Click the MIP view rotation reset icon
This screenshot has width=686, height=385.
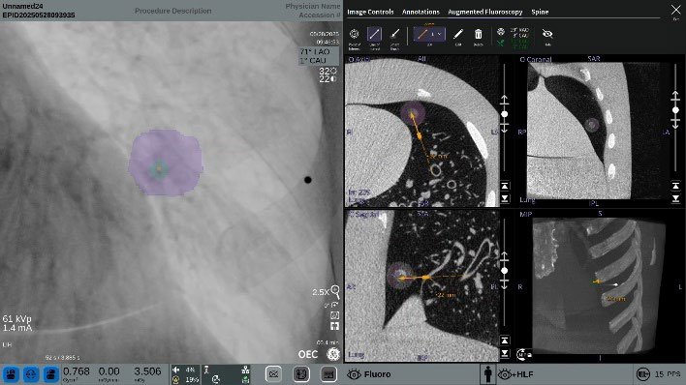(523, 354)
